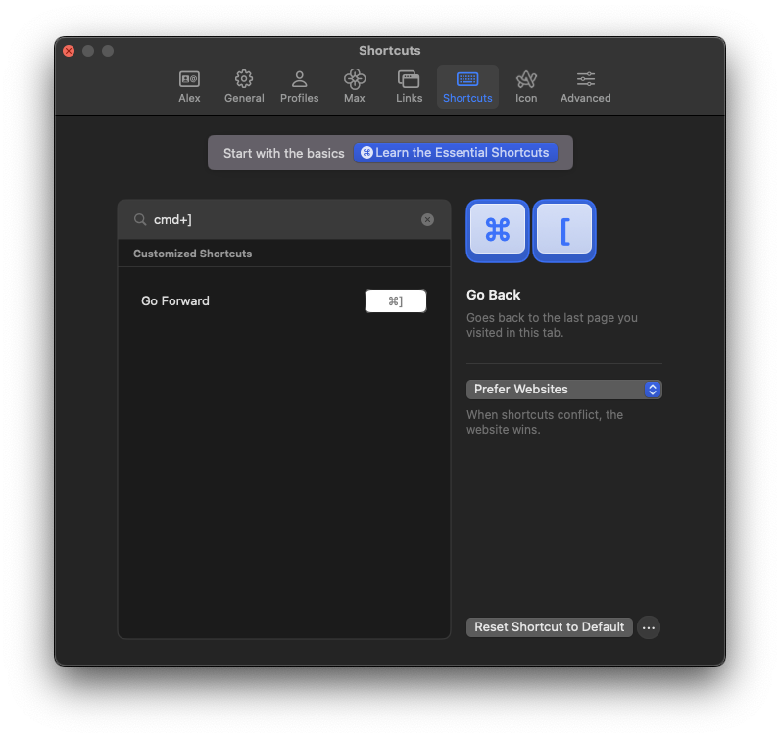Select the Shortcuts tab
The image size is (780, 738).
pyautogui.click(x=467, y=86)
